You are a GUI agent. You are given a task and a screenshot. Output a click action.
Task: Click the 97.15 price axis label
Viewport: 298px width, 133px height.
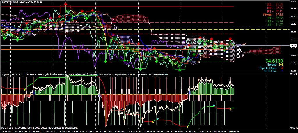(x=294, y=9)
